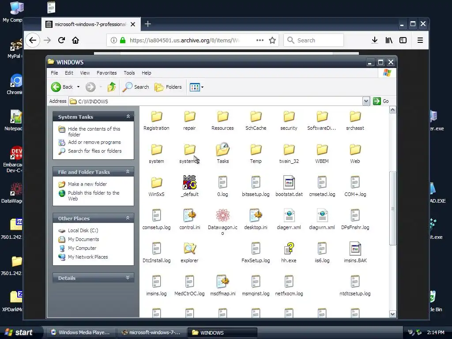
Task: Select the WinSxS folder
Action: click(156, 187)
